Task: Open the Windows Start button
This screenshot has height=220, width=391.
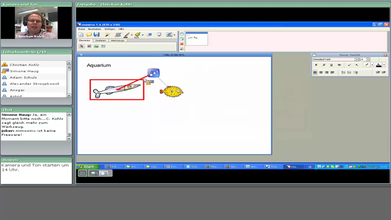Action: (x=87, y=167)
